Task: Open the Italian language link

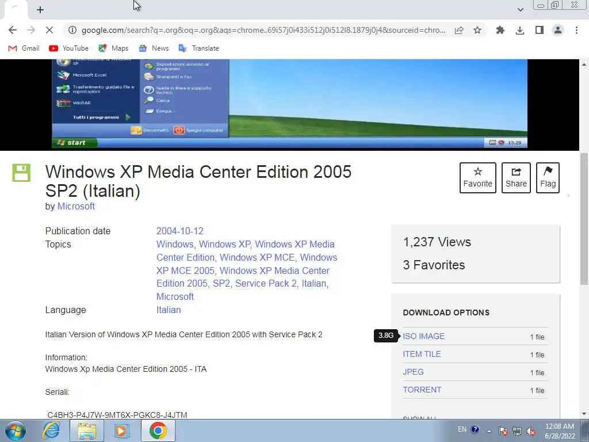Action: [x=169, y=310]
